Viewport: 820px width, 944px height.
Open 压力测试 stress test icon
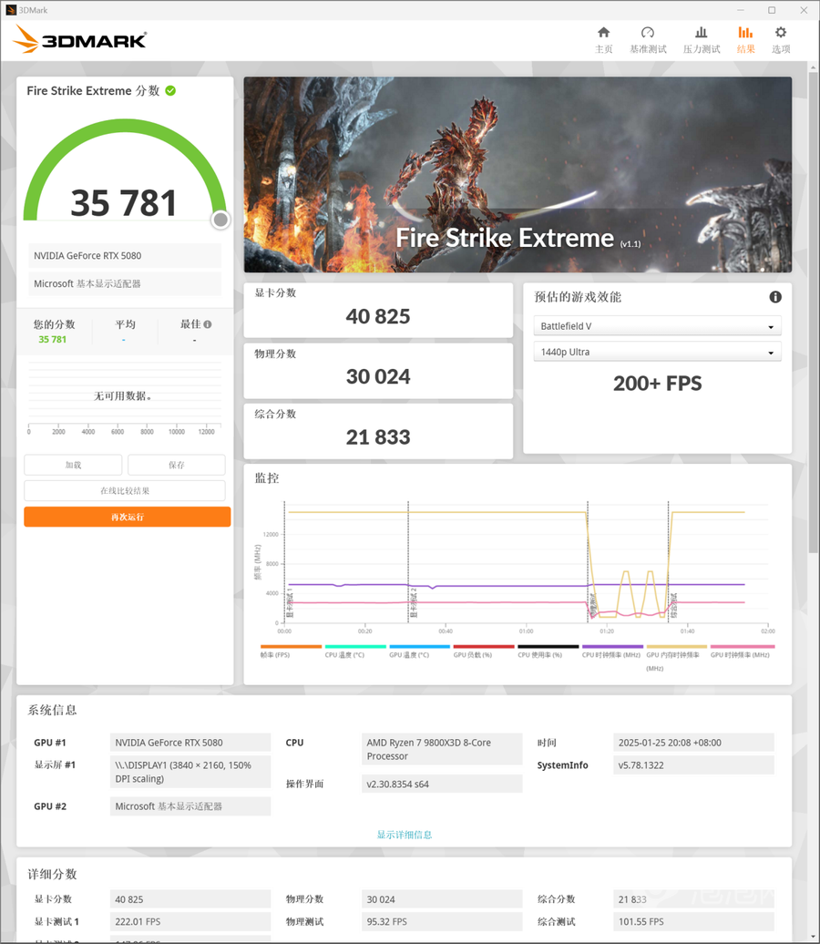(x=701, y=39)
